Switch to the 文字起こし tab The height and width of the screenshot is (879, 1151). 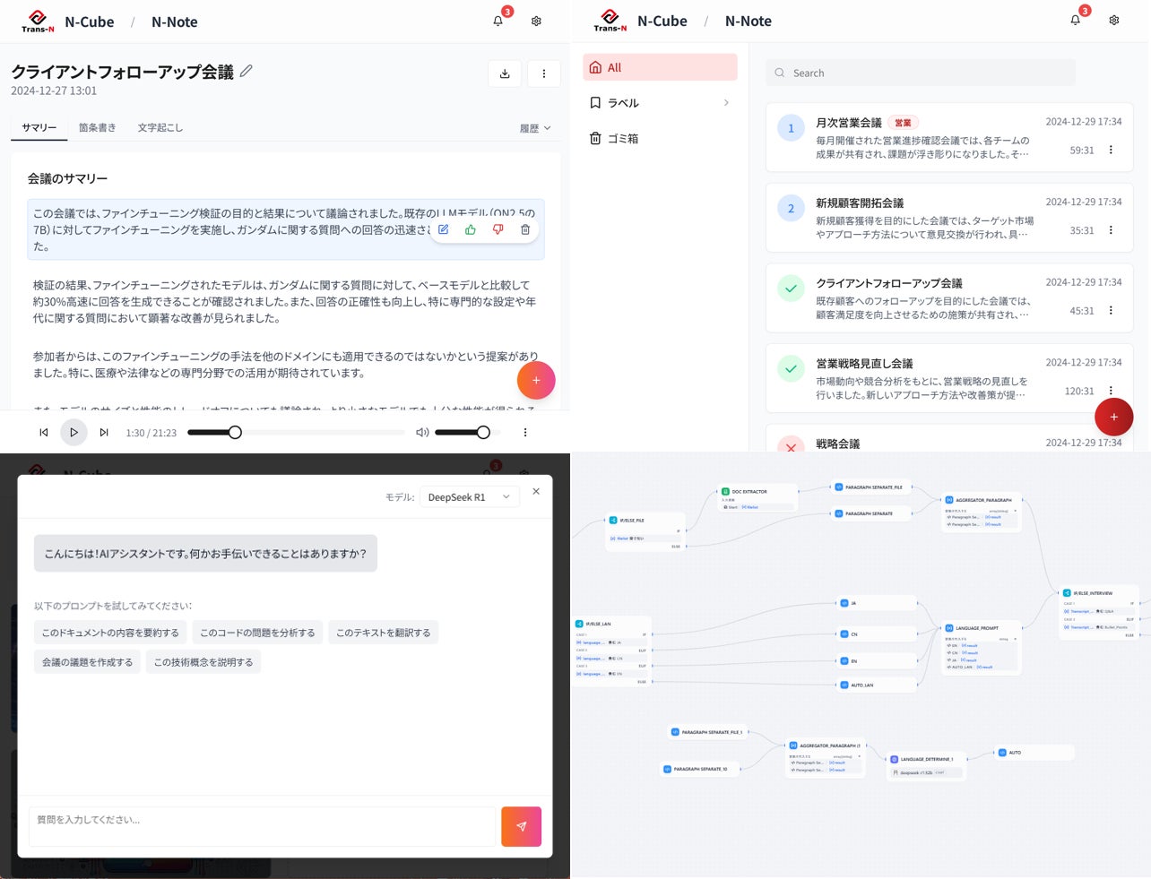click(x=160, y=127)
